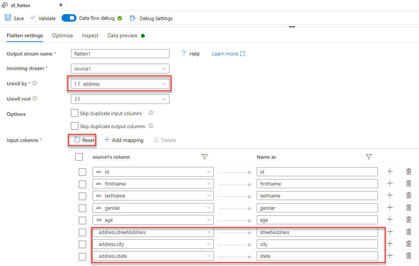Image resolution: width=419 pixels, height=266 pixels.
Task: Click the Help question mark icon
Action: [x=184, y=54]
